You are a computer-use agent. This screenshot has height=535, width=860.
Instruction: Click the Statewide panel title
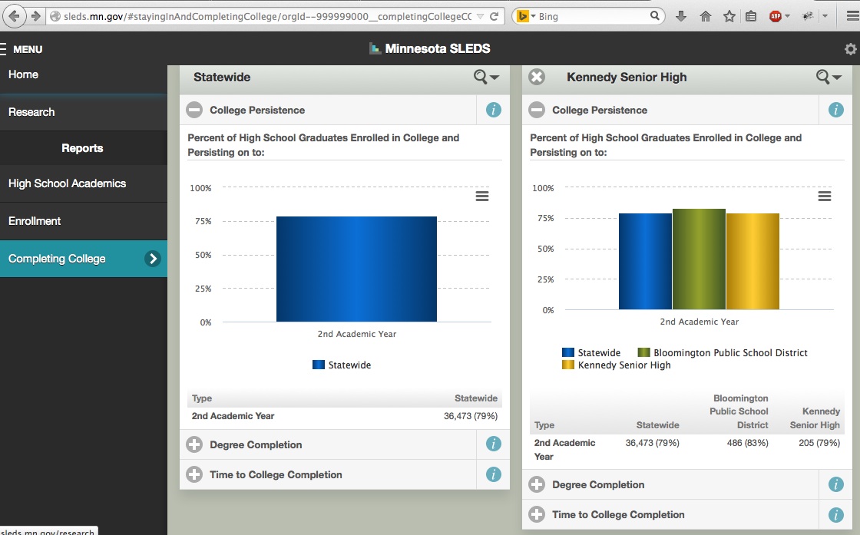pyautogui.click(x=222, y=78)
